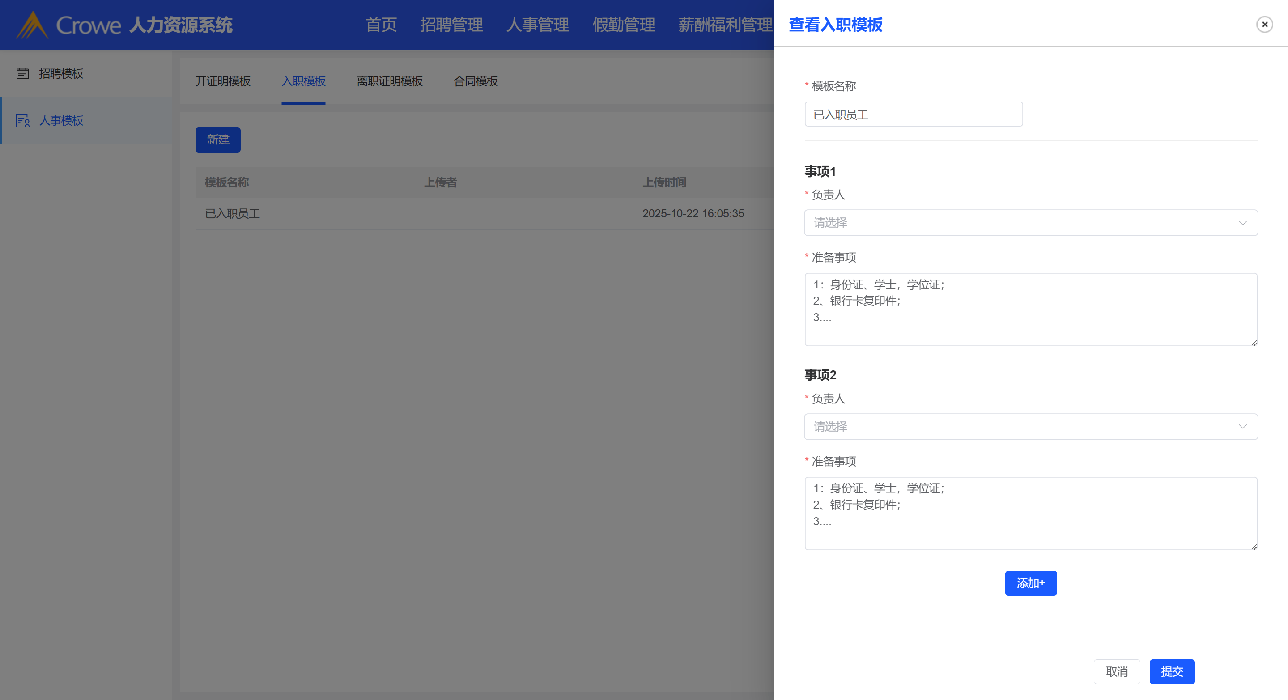
Task: Click inside 事项1 准备事项 text area
Action: [x=1030, y=310]
